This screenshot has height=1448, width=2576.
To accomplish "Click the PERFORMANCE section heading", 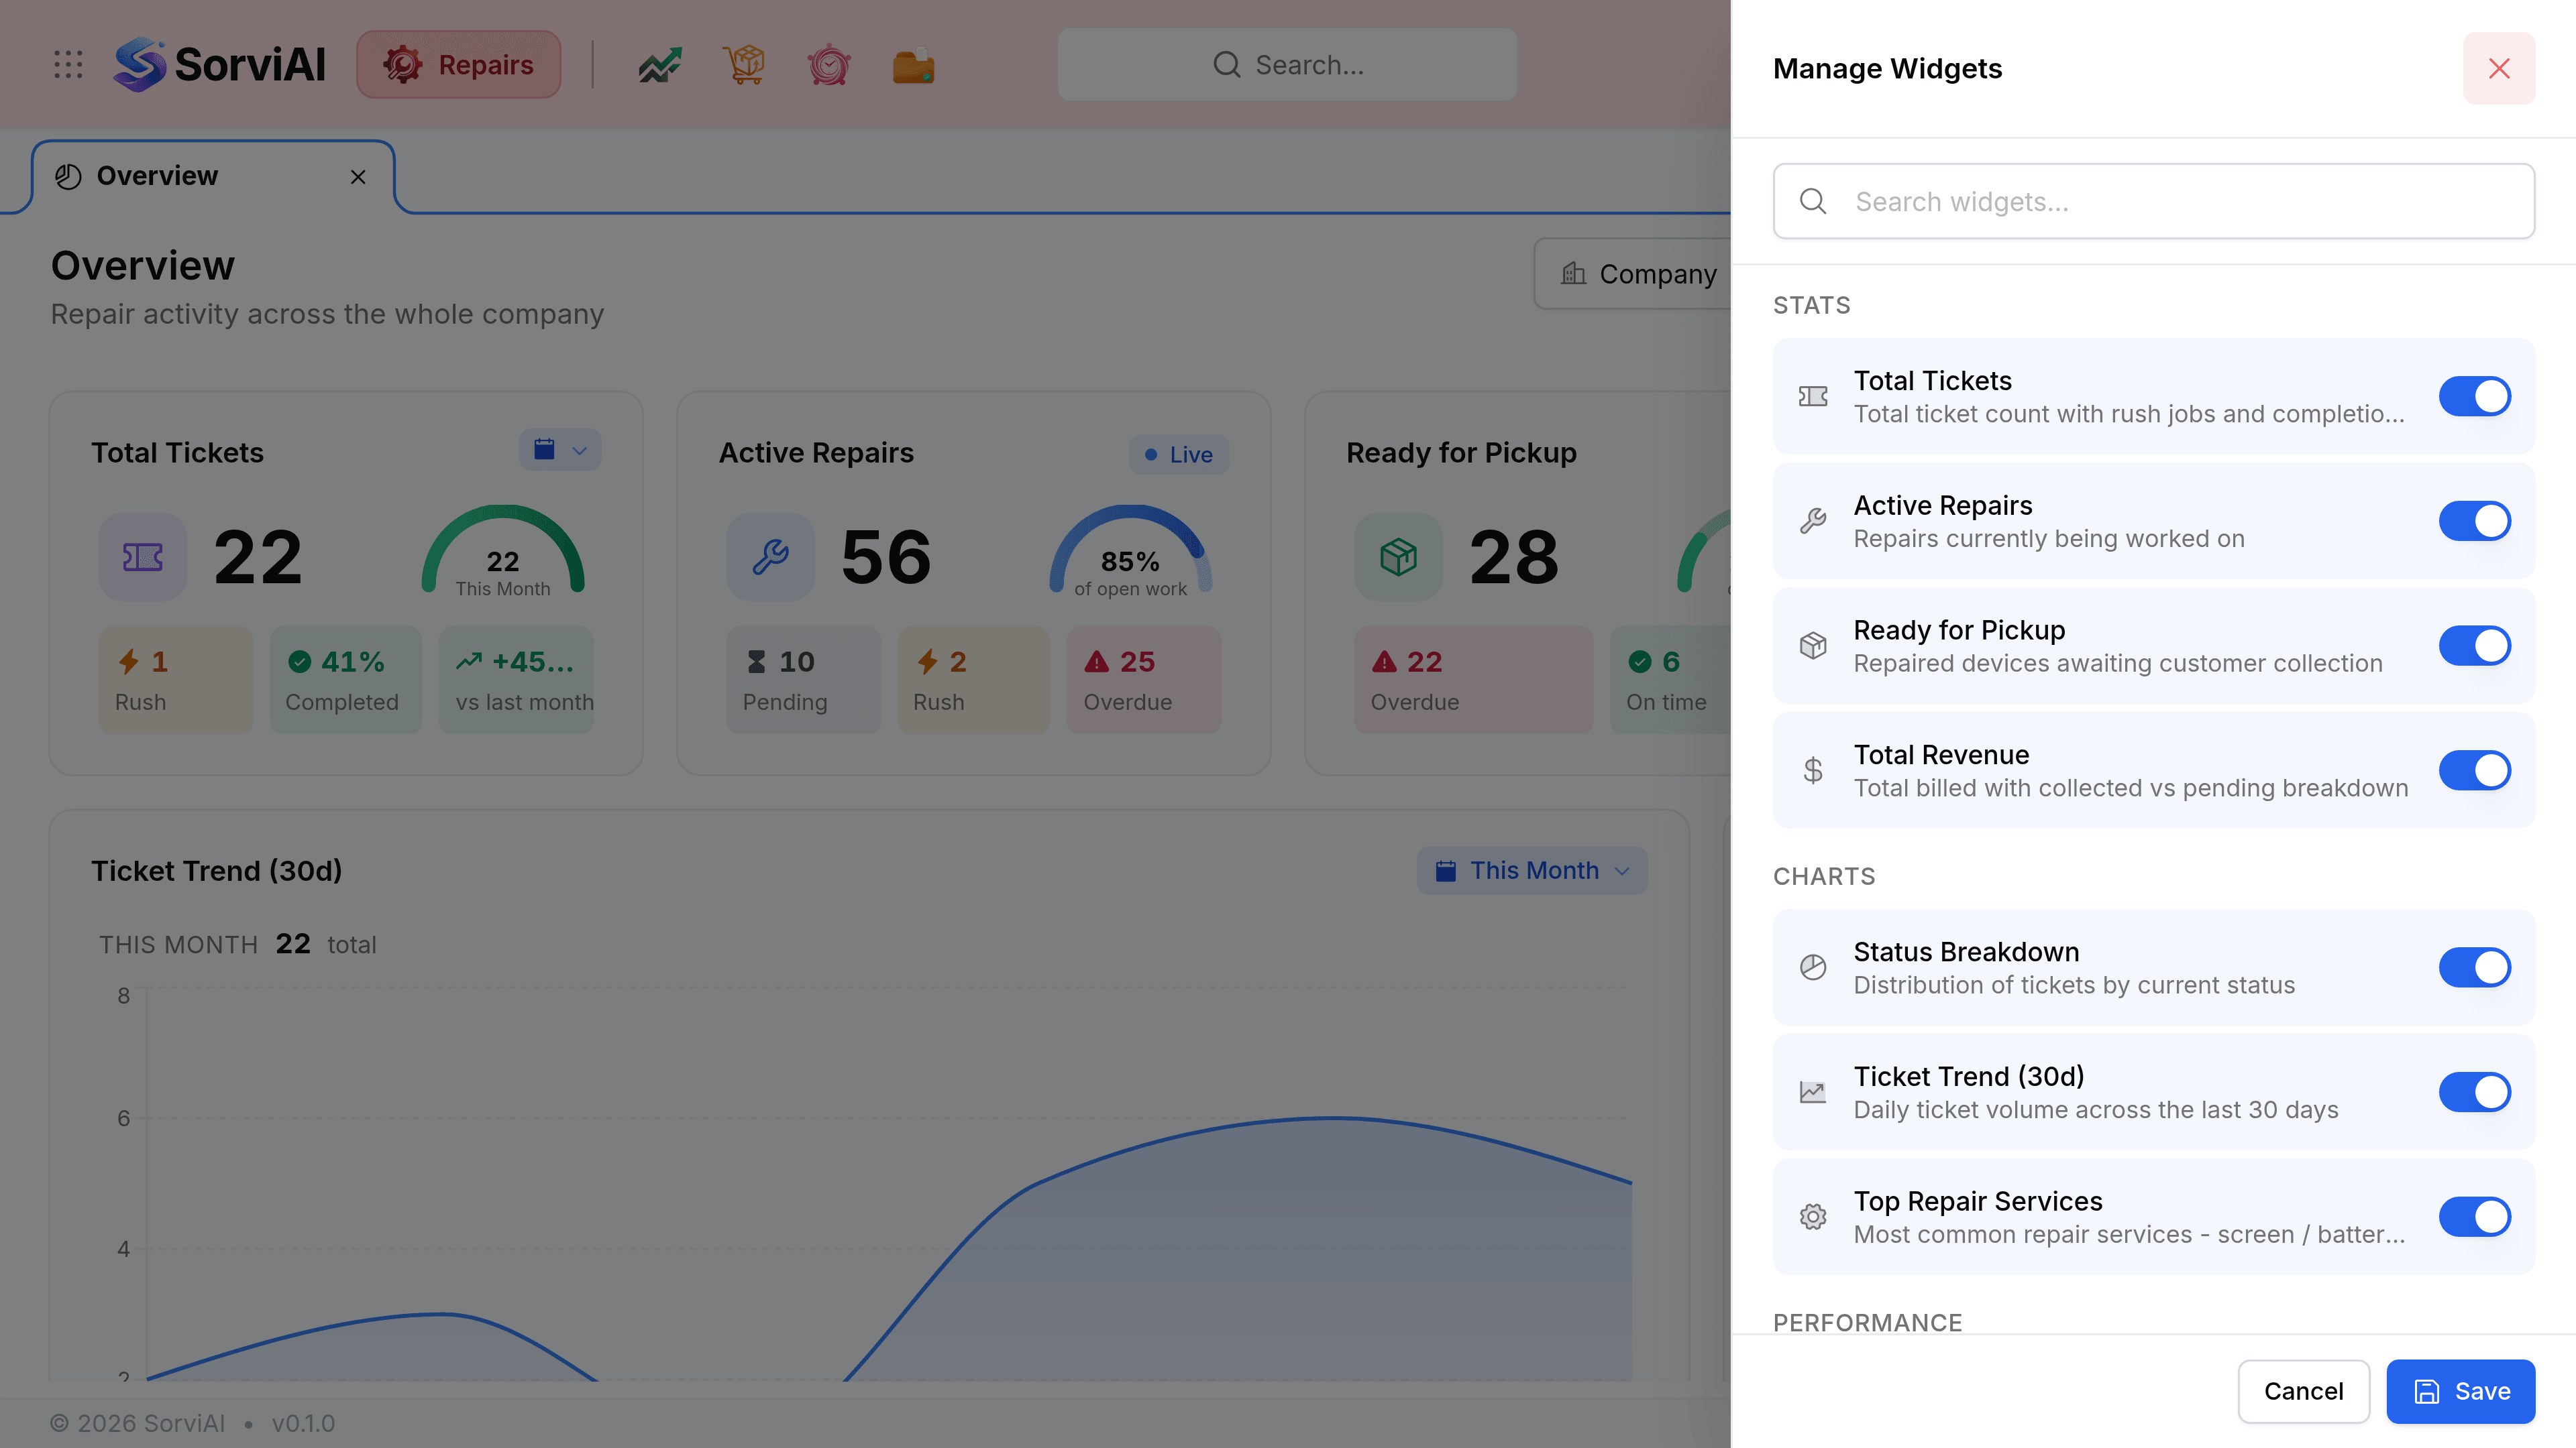I will [1867, 1322].
